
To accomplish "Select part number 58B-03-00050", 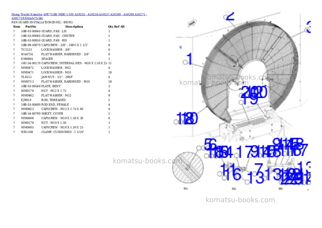I will coord(31,41).
